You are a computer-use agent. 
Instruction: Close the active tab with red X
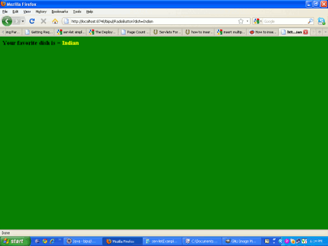tap(306, 32)
